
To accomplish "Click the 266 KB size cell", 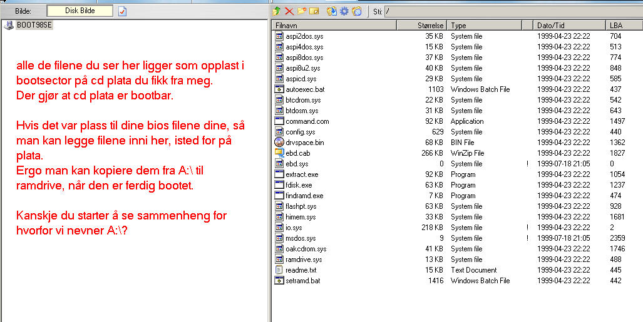I will [432, 153].
